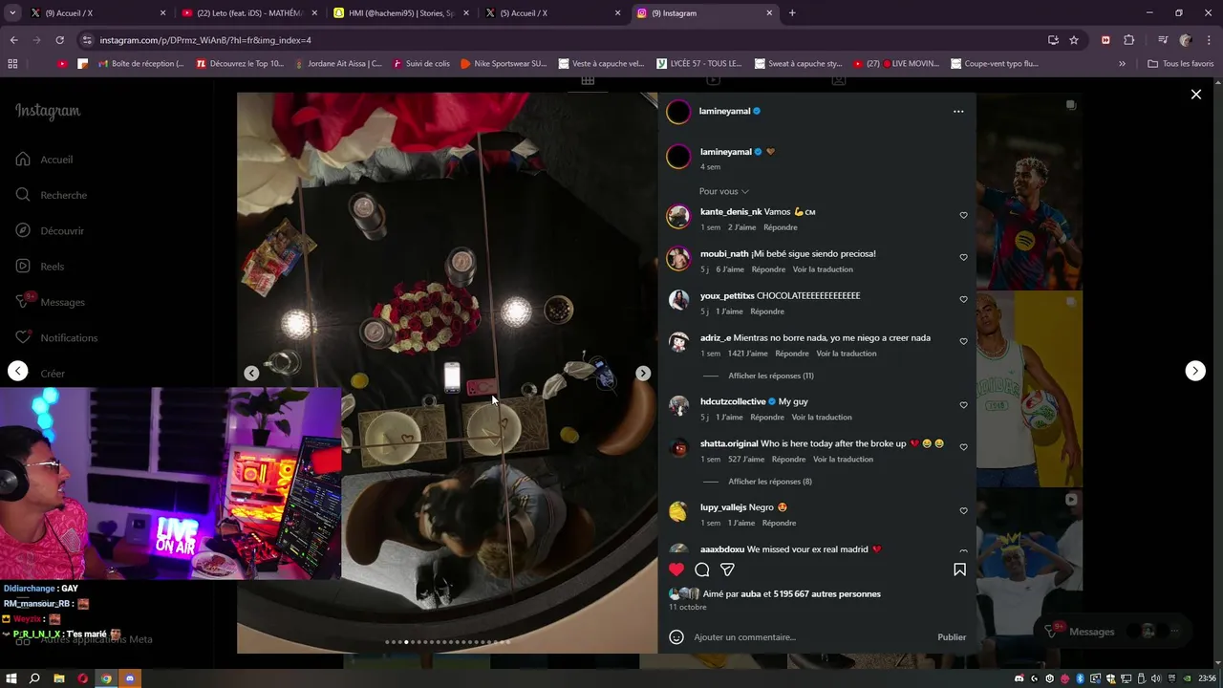The width and height of the screenshot is (1223, 688).
Task: Open Nike Sportswear bookmark
Action: (x=503, y=64)
